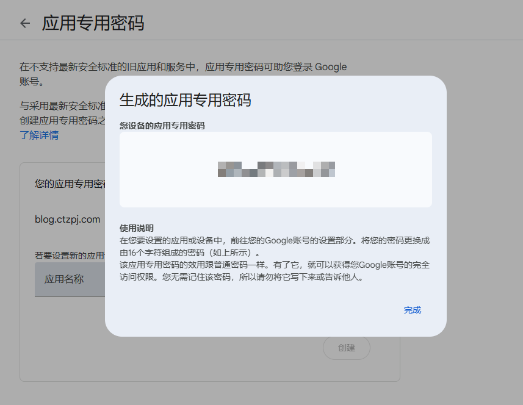Image resolution: width=523 pixels, height=405 pixels.
Task: Click the back arrow beside the page title
Action: 25,23
